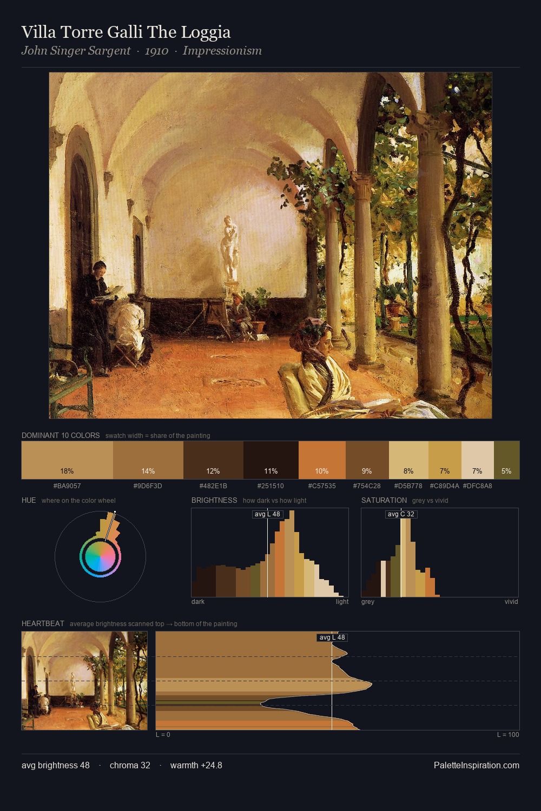Image resolution: width=541 pixels, height=811 pixels.
Task: Click the hex code text '#C89D4A'
Action: pos(445,486)
